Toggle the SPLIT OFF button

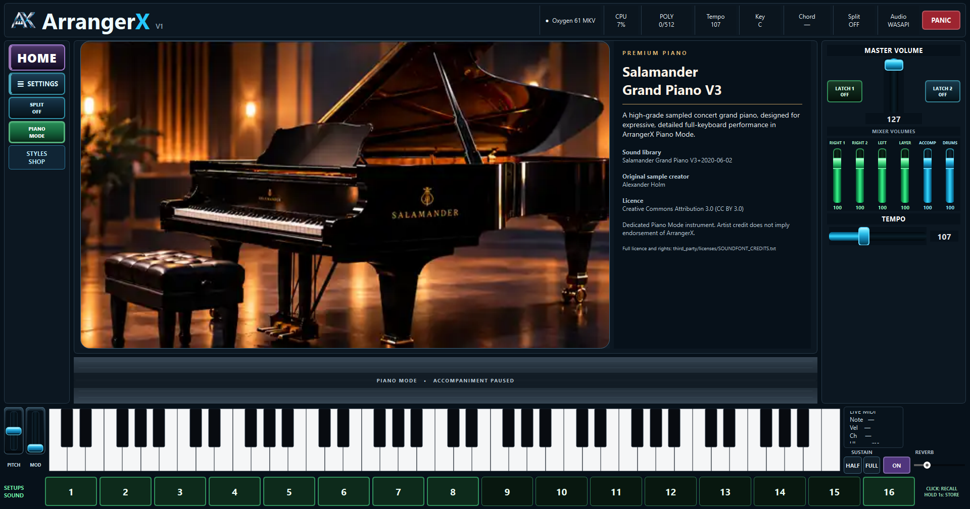[37, 108]
